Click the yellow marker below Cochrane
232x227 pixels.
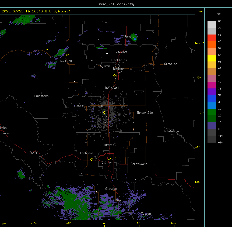coord(92,159)
